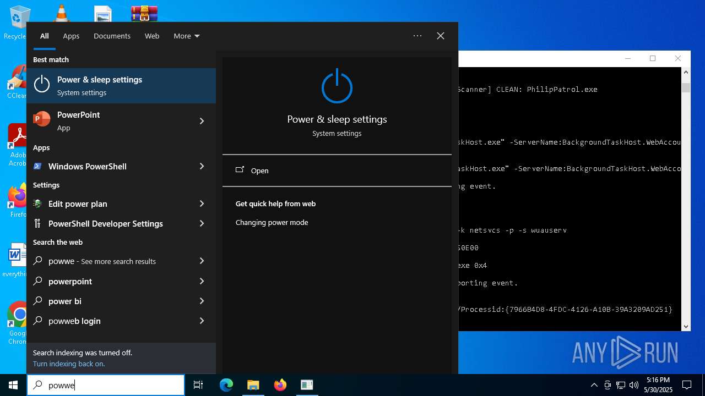Expand 'powweb login' suggestion arrow
This screenshot has width=705, height=396.
[202, 321]
